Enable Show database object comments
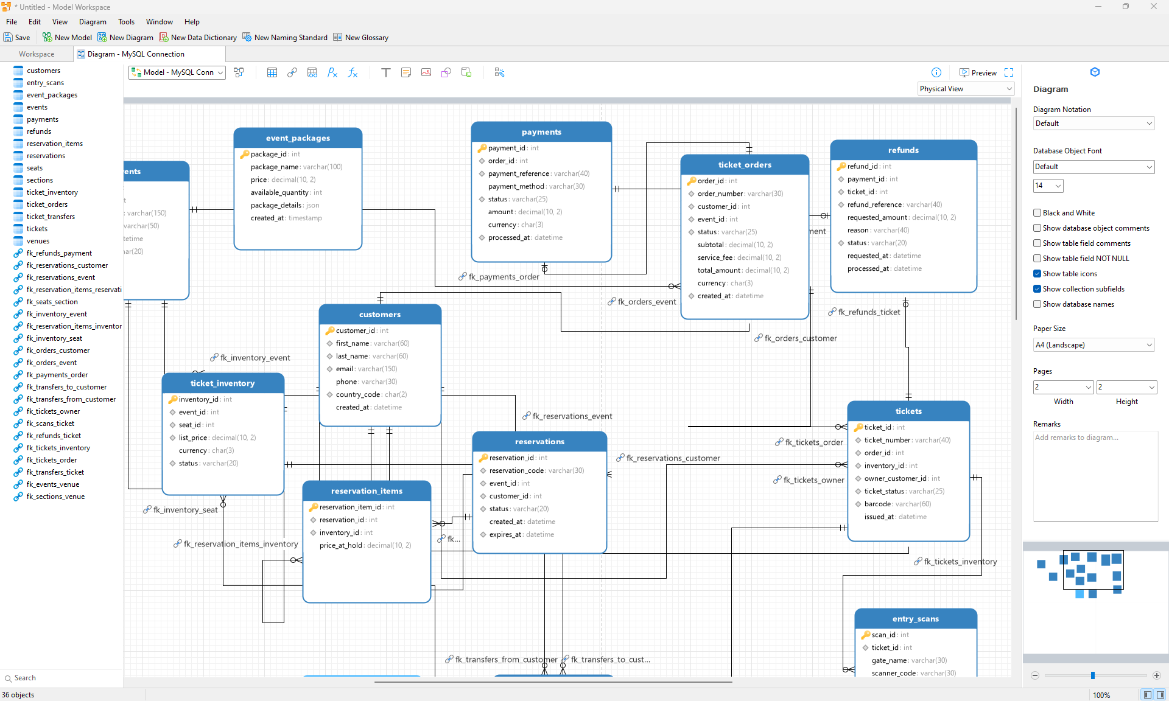The width and height of the screenshot is (1169, 701). [1037, 228]
